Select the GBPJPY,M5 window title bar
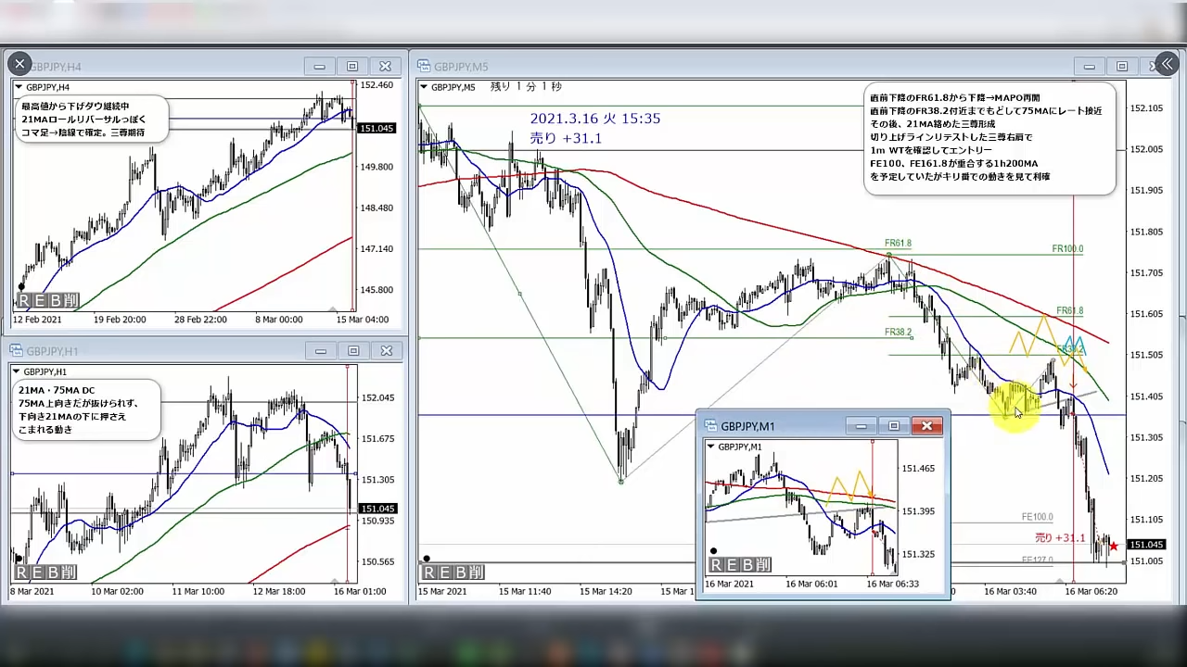 pos(742,67)
